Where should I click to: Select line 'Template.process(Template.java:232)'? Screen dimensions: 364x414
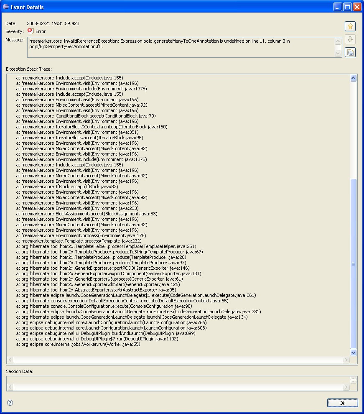(x=79, y=241)
